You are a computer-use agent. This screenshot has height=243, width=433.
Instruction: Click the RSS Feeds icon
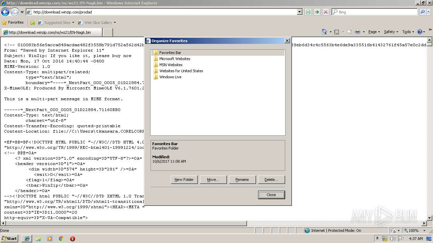click(337, 32)
